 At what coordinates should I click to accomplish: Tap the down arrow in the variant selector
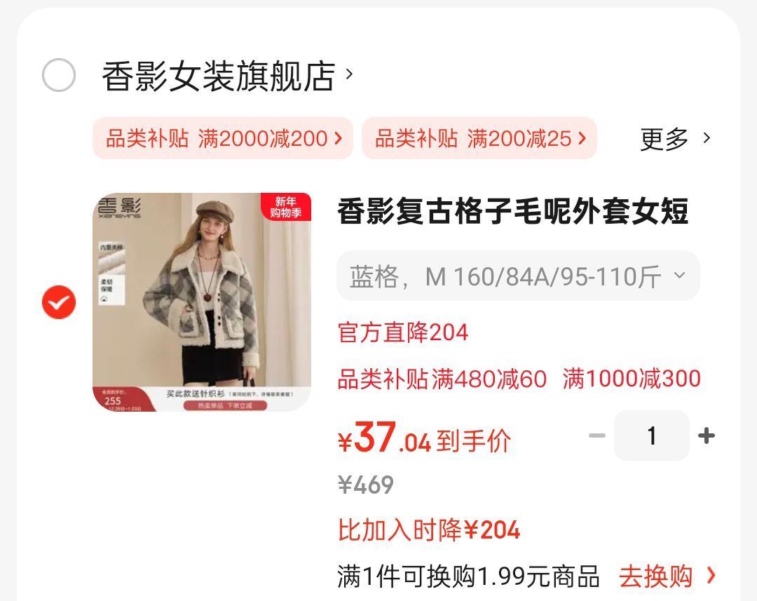click(x=679, y=276)
